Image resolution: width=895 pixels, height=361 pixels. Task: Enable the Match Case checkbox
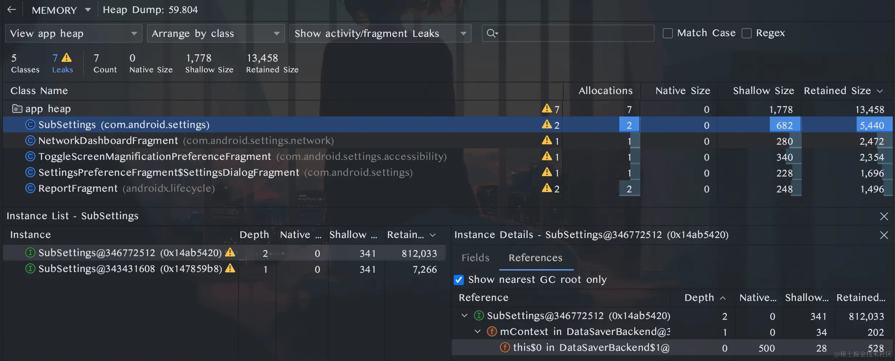click(667, 33)
